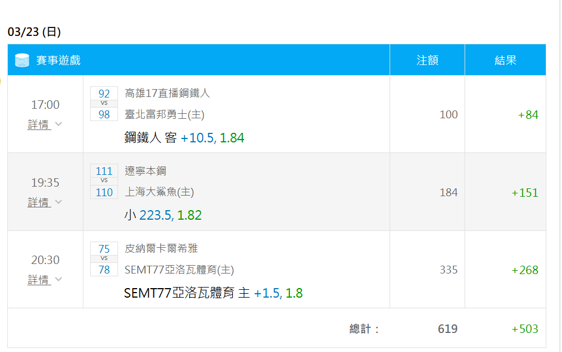Select team name 高雄17直播鋼鐵人
Screen dimensions: 562x352
tap(167, 93)
